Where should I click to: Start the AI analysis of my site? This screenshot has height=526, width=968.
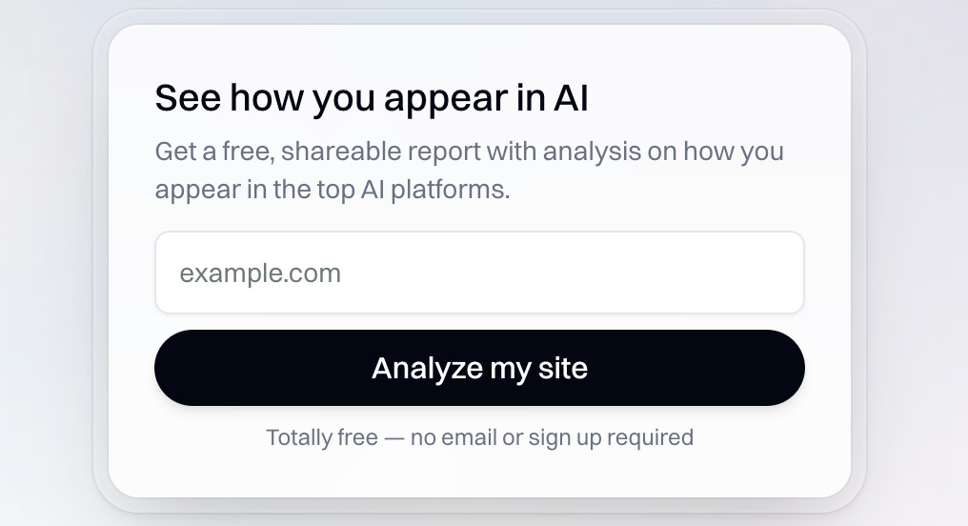coord(479,368)
